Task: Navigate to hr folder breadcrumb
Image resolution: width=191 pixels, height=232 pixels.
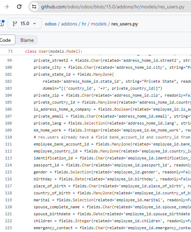Action: pyautogui.click(x=84, y=24)
